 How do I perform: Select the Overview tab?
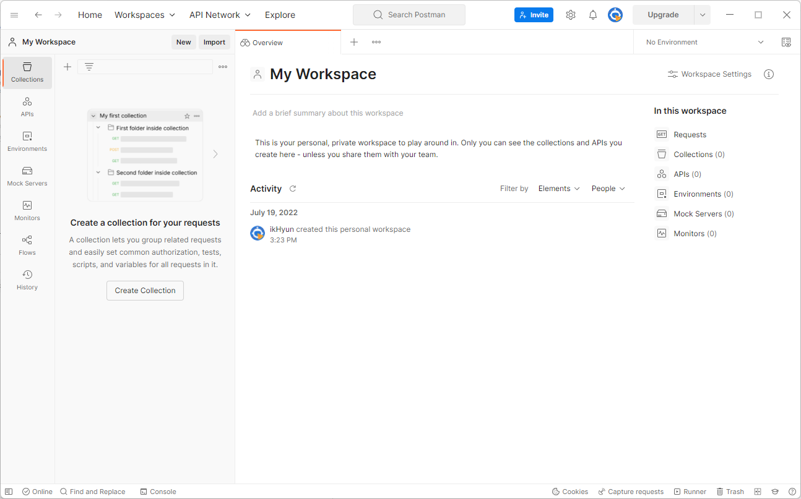coord(288,43)
